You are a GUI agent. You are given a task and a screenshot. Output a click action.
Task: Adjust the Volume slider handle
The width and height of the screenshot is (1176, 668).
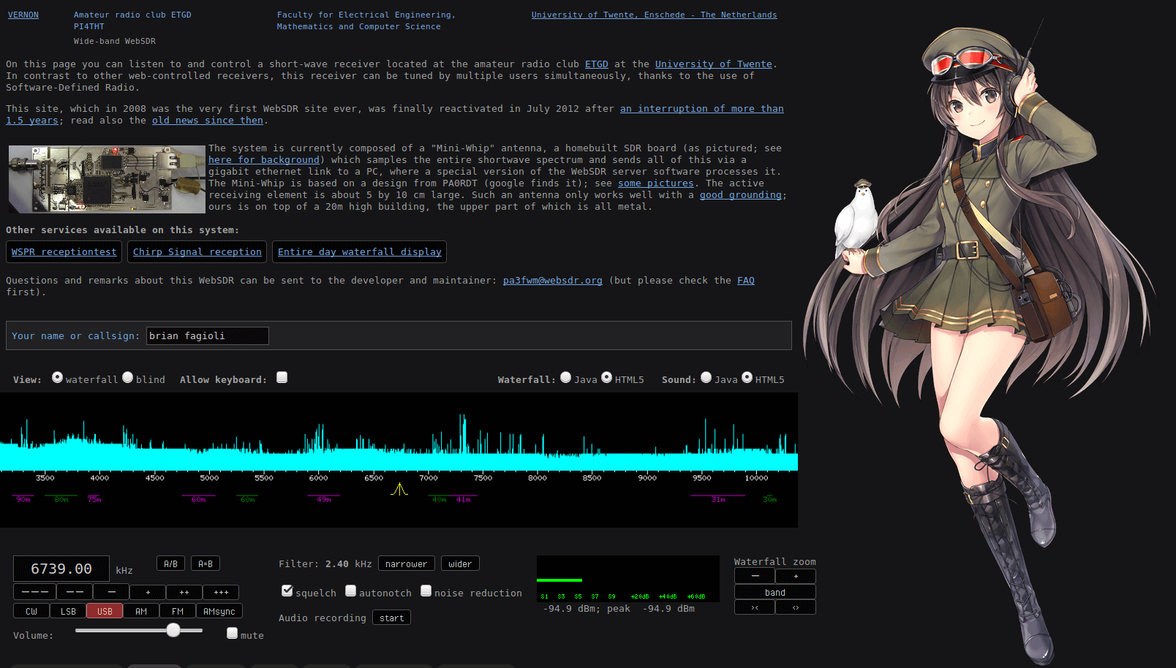pyautogui.click(x=173, y=630)
